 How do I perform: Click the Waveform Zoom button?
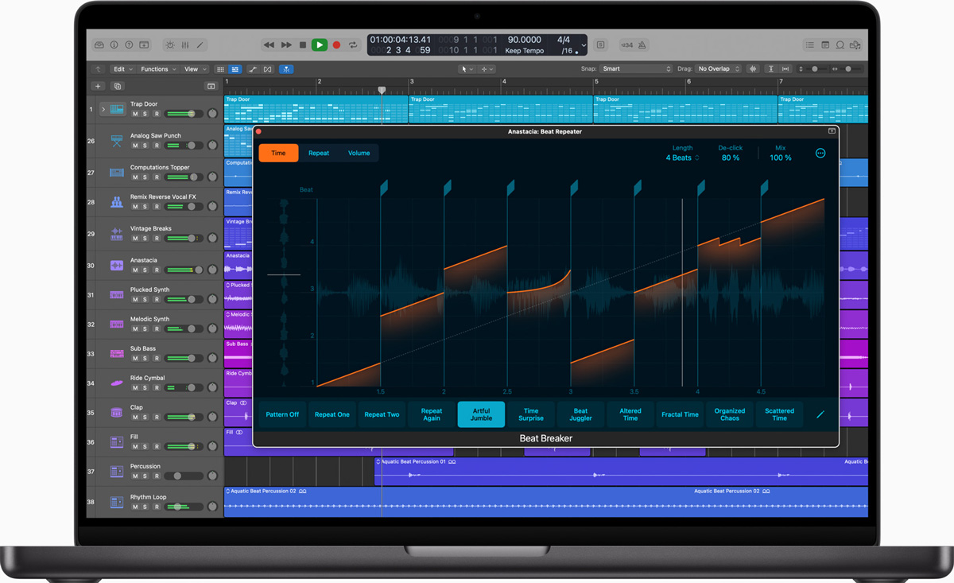(x=752, y=69)
